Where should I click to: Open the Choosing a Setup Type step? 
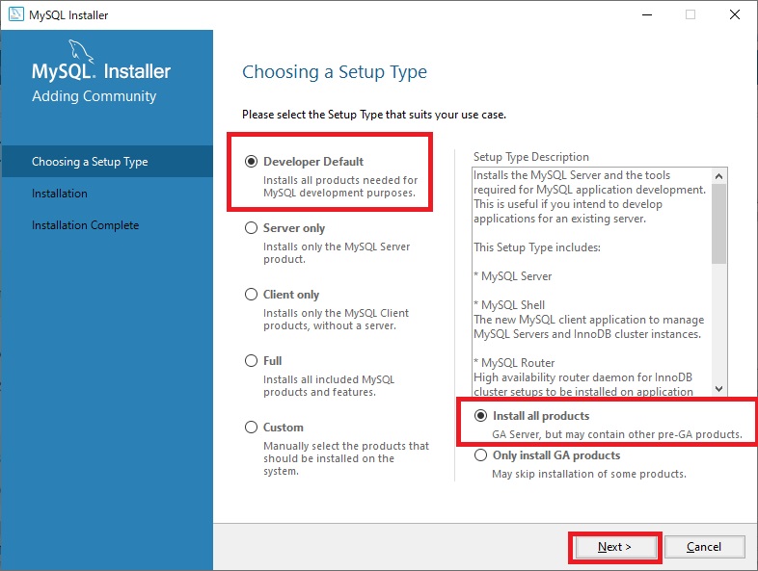[x=106, y=161]
